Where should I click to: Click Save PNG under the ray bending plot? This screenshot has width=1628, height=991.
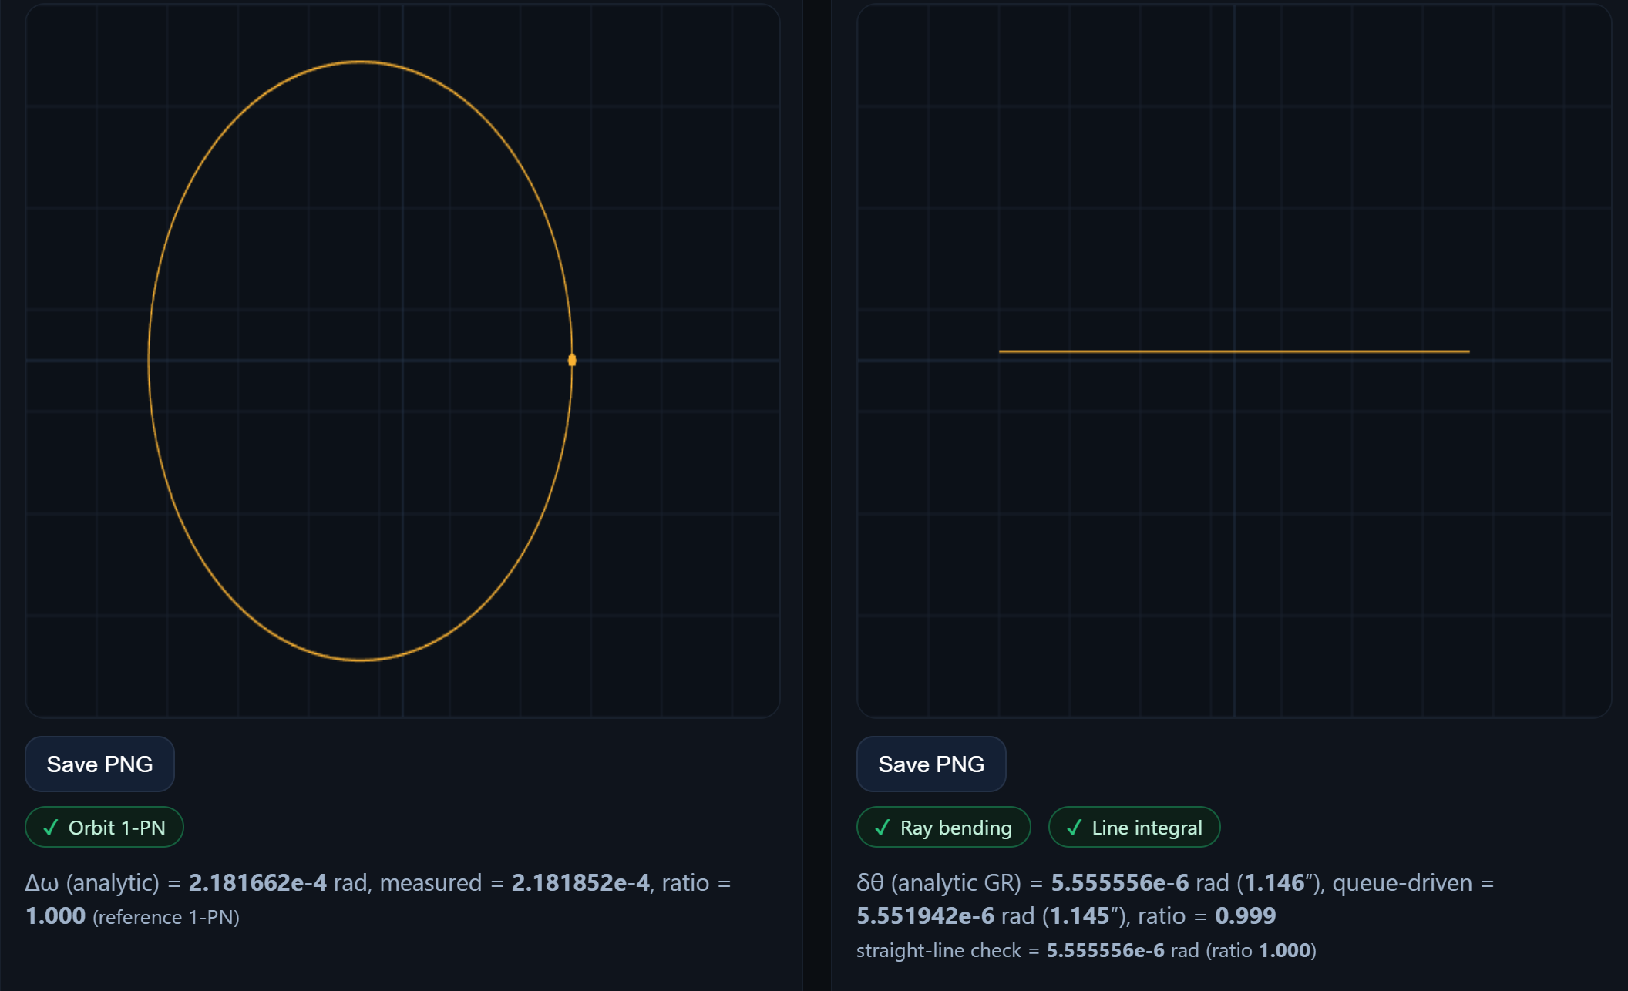[931, 764]
